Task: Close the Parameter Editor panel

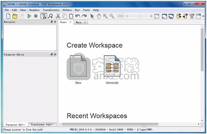Action: (x=55, y=55)
